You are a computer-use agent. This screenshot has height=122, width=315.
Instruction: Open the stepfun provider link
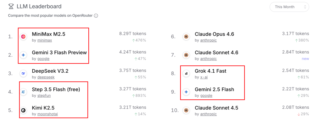tap(44, 96)
